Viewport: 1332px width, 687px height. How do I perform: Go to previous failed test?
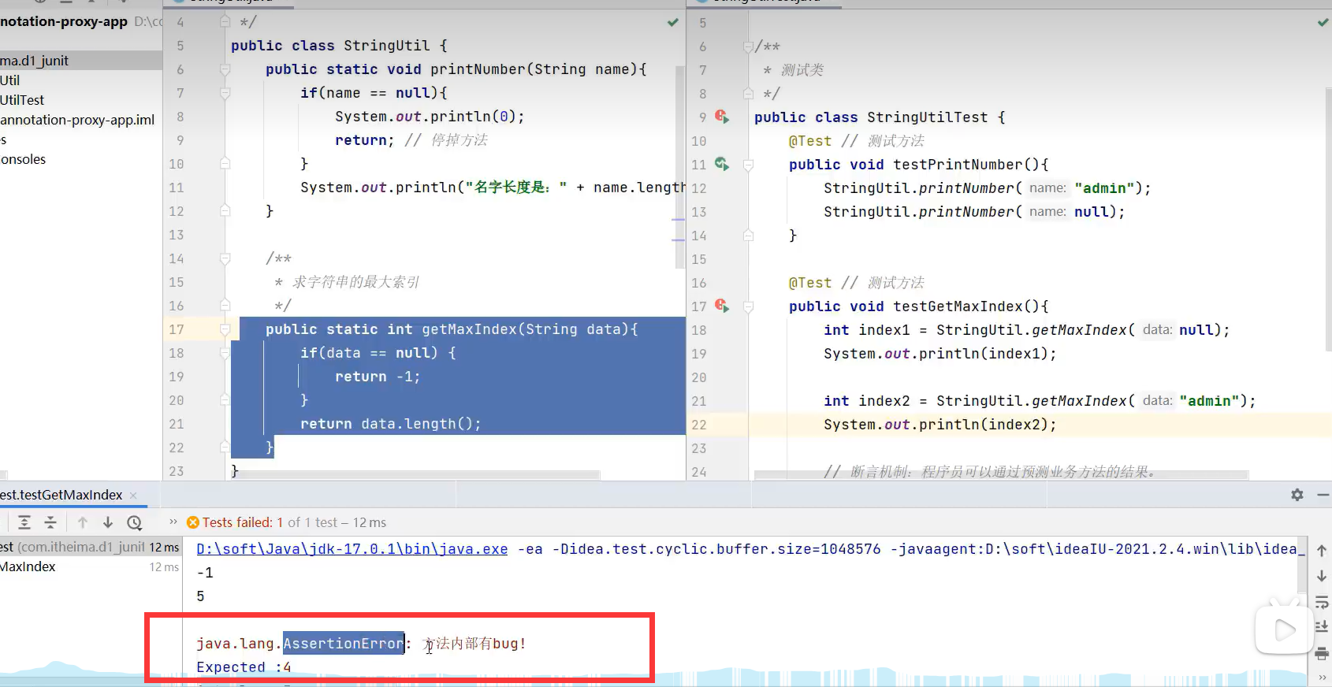click(x=83, y=522)
